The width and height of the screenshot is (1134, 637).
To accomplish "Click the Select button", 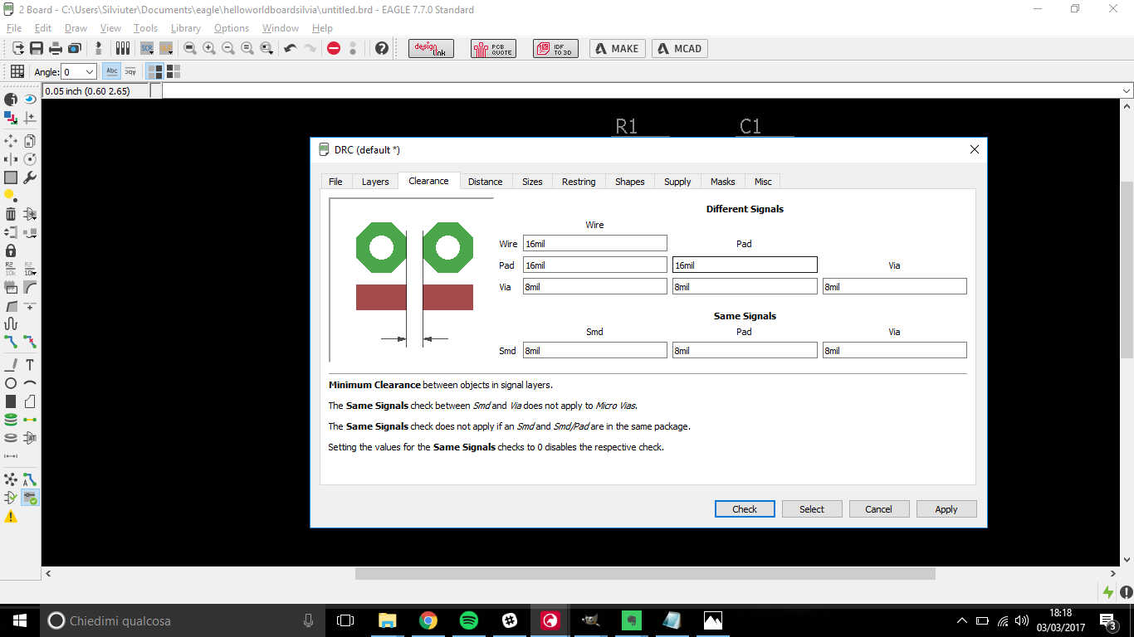I will click(812, 509).
